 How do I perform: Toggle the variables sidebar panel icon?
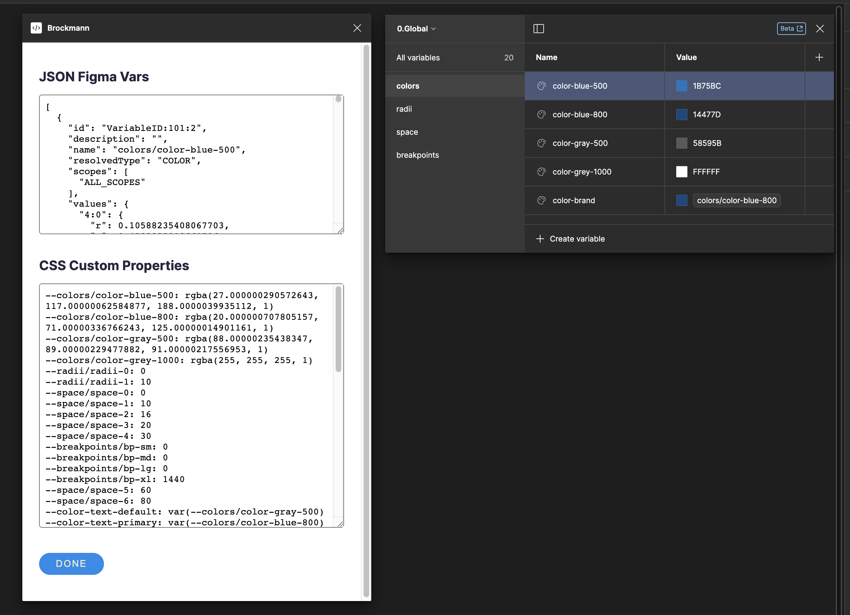[x=538, y=29]
